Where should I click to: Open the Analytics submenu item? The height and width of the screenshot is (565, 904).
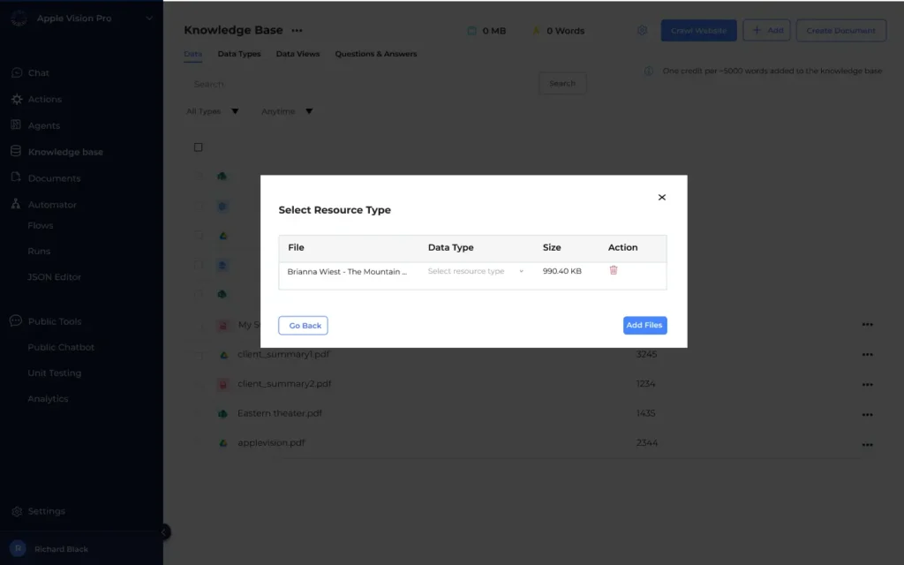[48, 399]
